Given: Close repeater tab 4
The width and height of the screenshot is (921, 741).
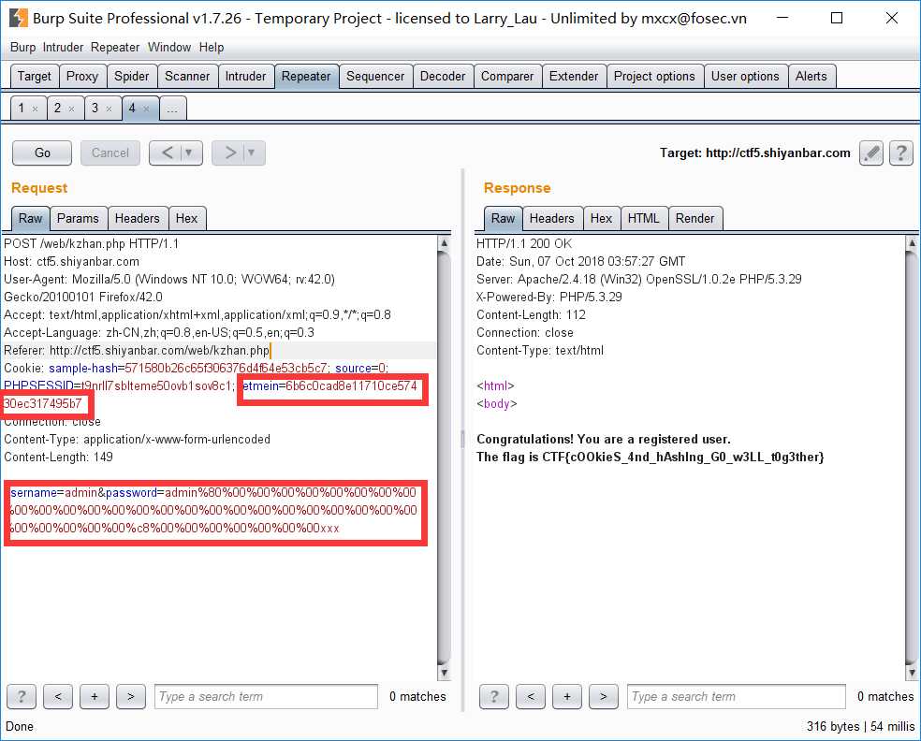Looking at the screenshot, I should [146, 109].
